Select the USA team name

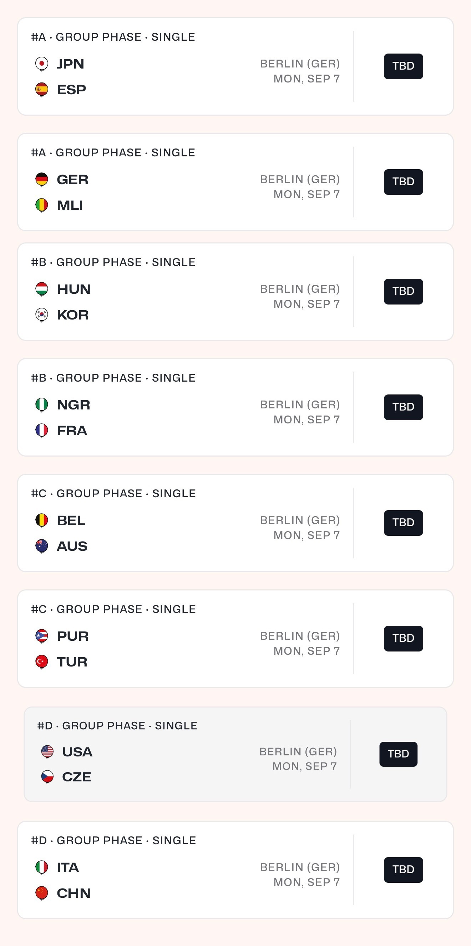[x=77, y=752]
